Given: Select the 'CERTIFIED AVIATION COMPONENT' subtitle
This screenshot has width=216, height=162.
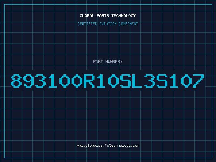Looking at the screenshot, I should [108, 24].
